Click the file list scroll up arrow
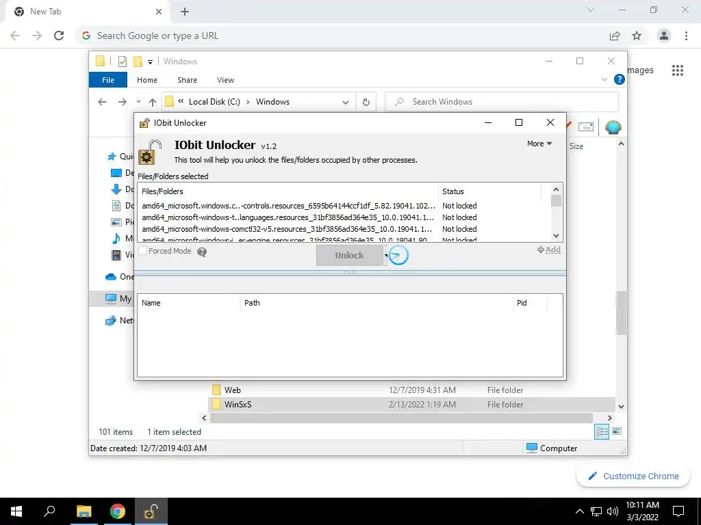Viewport: 701px width, 525px height. click(x=556, y=189)
